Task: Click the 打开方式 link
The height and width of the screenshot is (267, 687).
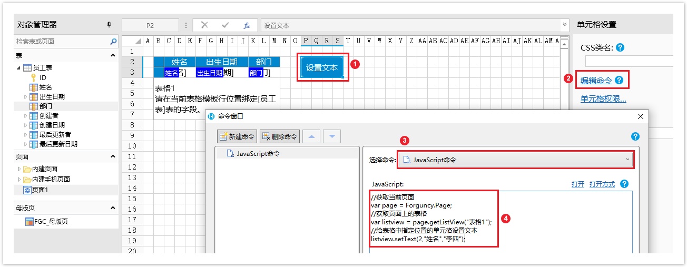Action: (602, 184)
